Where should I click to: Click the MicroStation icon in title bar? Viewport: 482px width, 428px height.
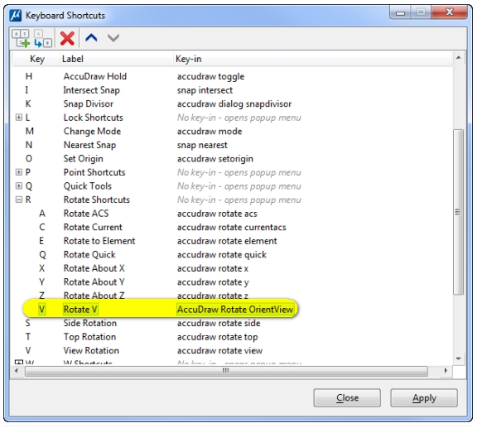point(15,16)
